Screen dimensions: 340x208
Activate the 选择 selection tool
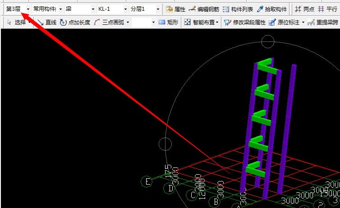[17, 23]
